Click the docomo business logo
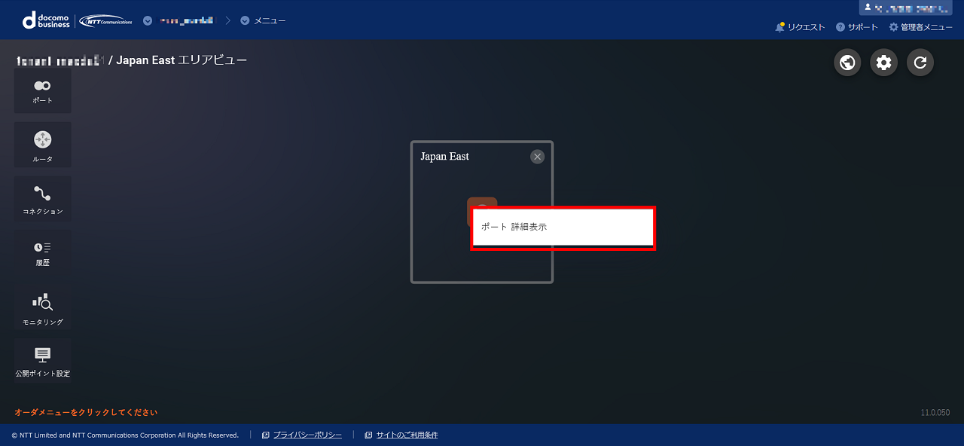 point(47,20)
